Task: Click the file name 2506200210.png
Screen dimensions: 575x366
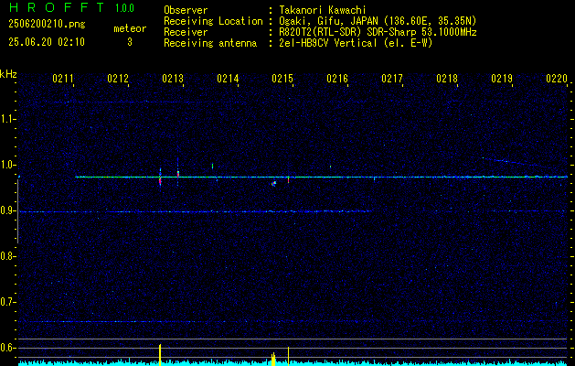Action: click(47, 24)
